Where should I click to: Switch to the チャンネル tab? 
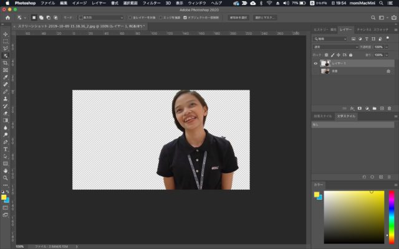(363, 29)
